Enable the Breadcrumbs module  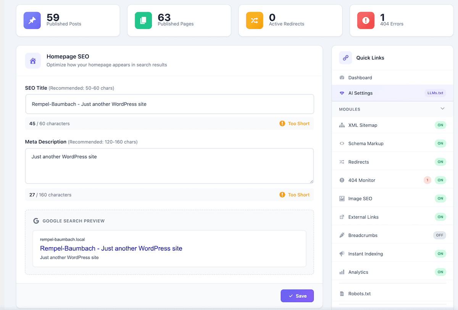coord(440,235)
